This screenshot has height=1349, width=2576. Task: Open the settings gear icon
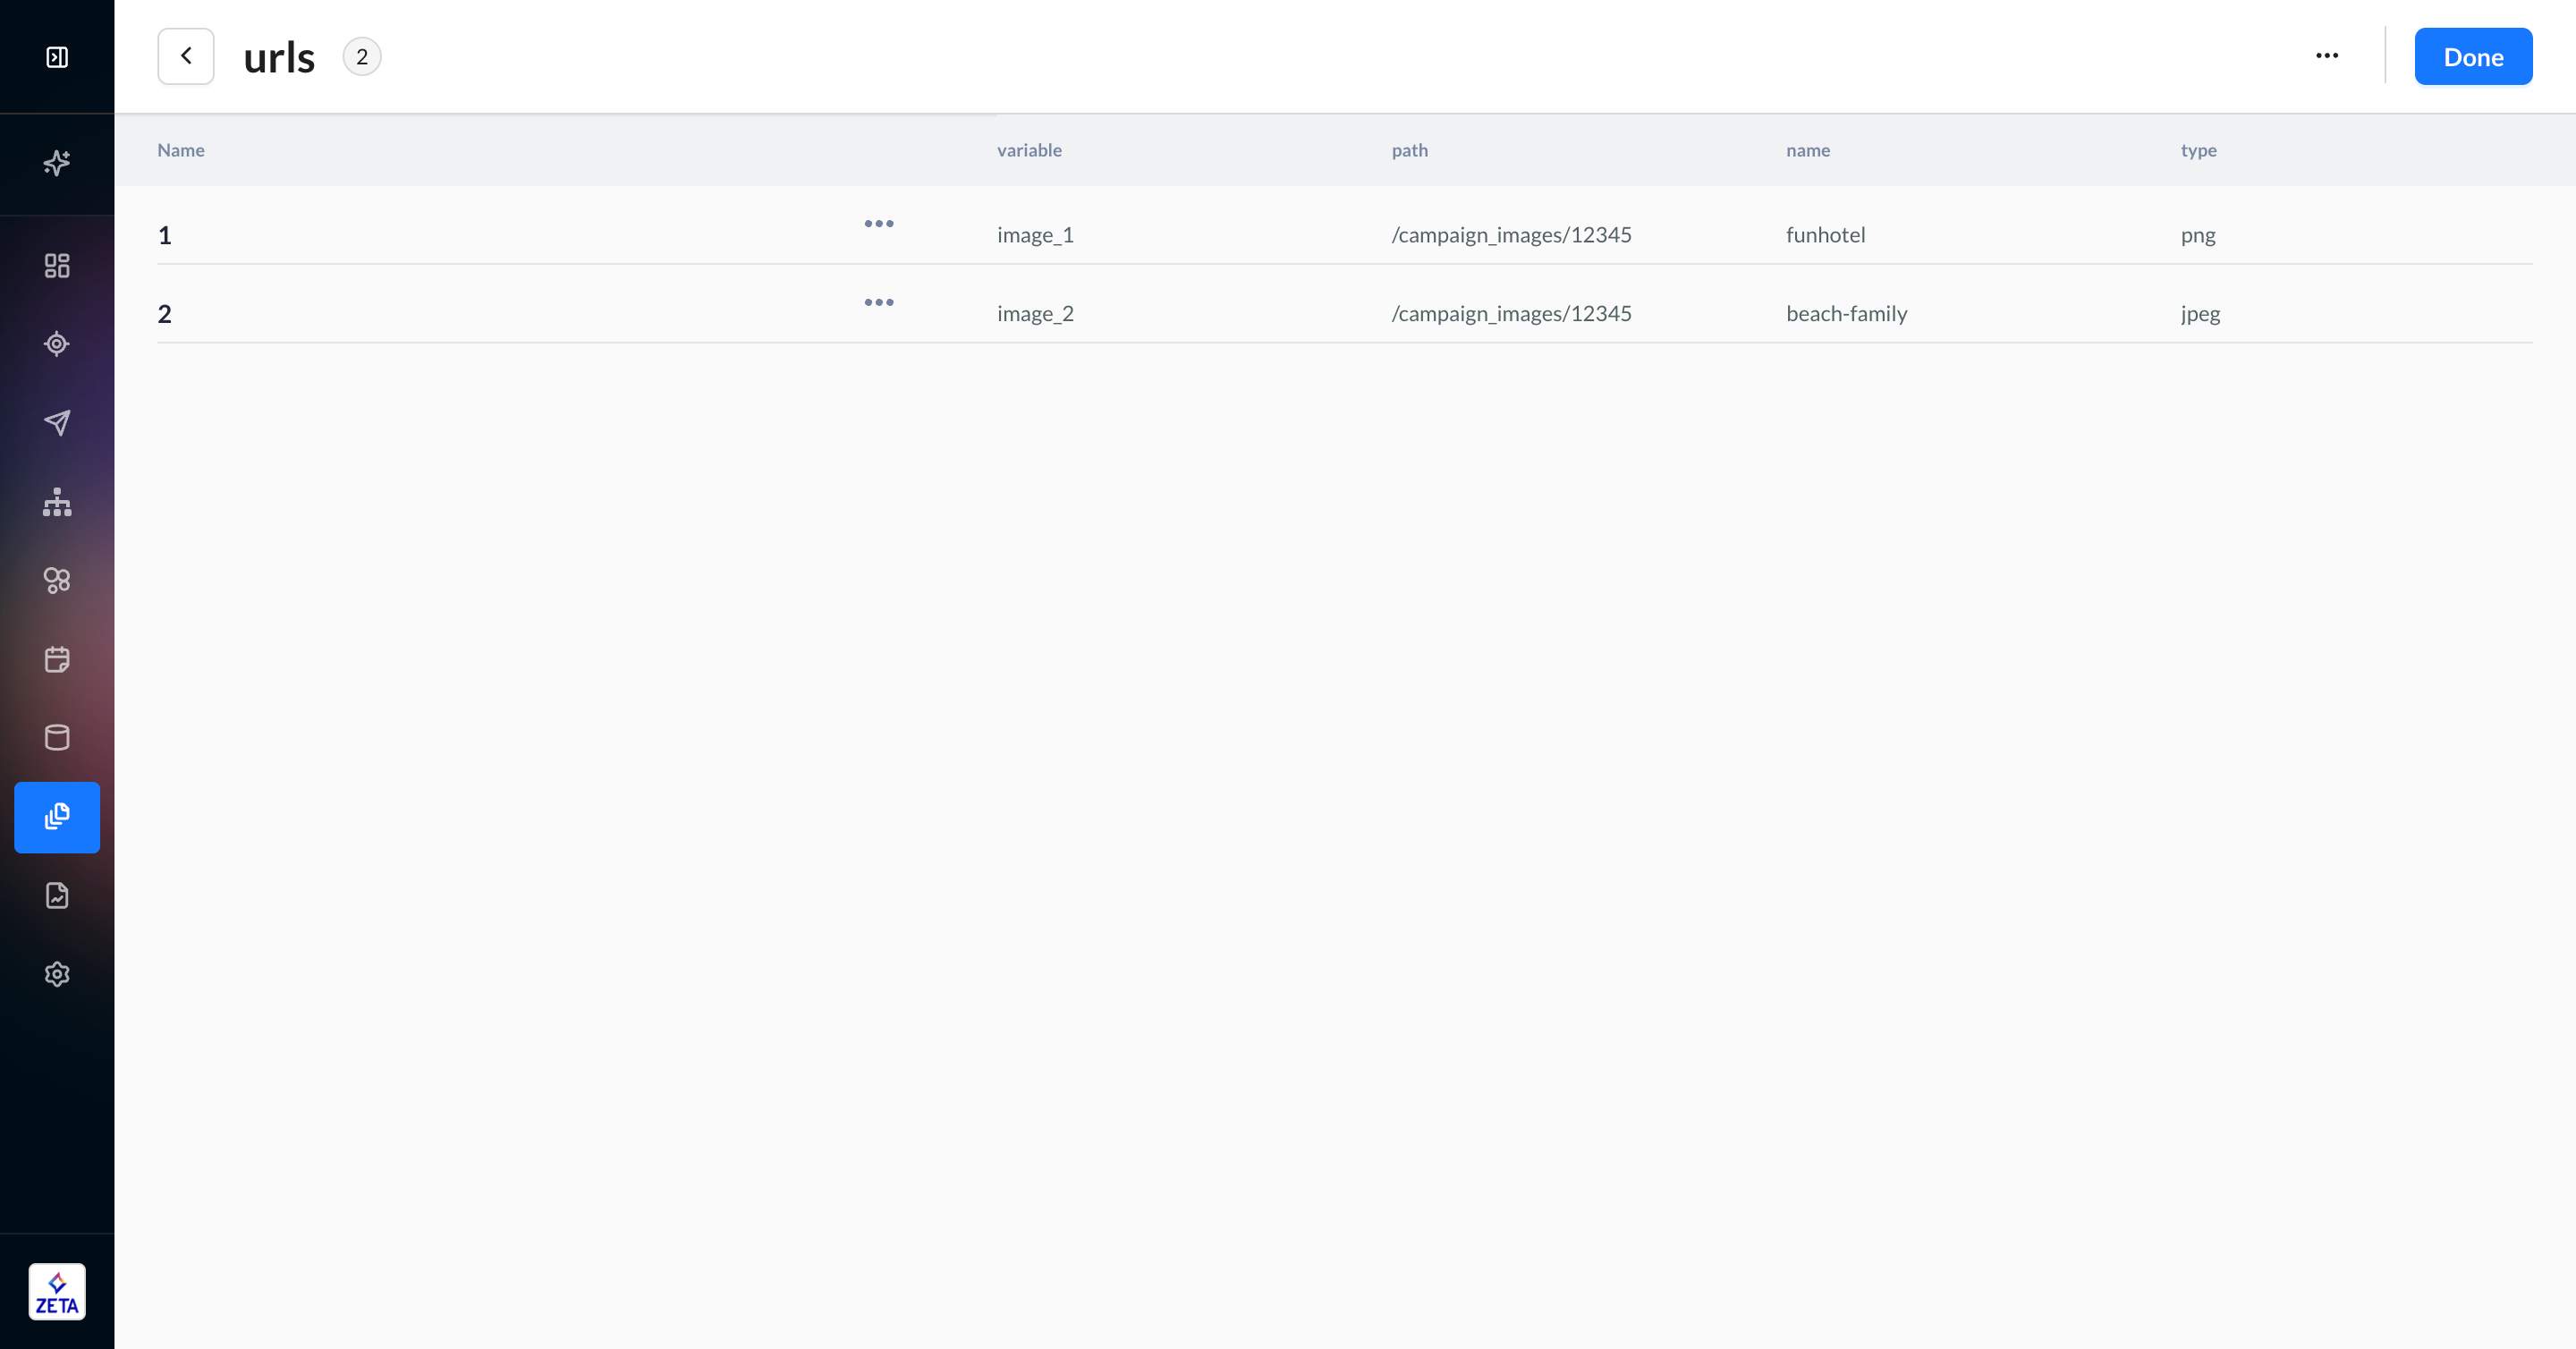(57, 974)
